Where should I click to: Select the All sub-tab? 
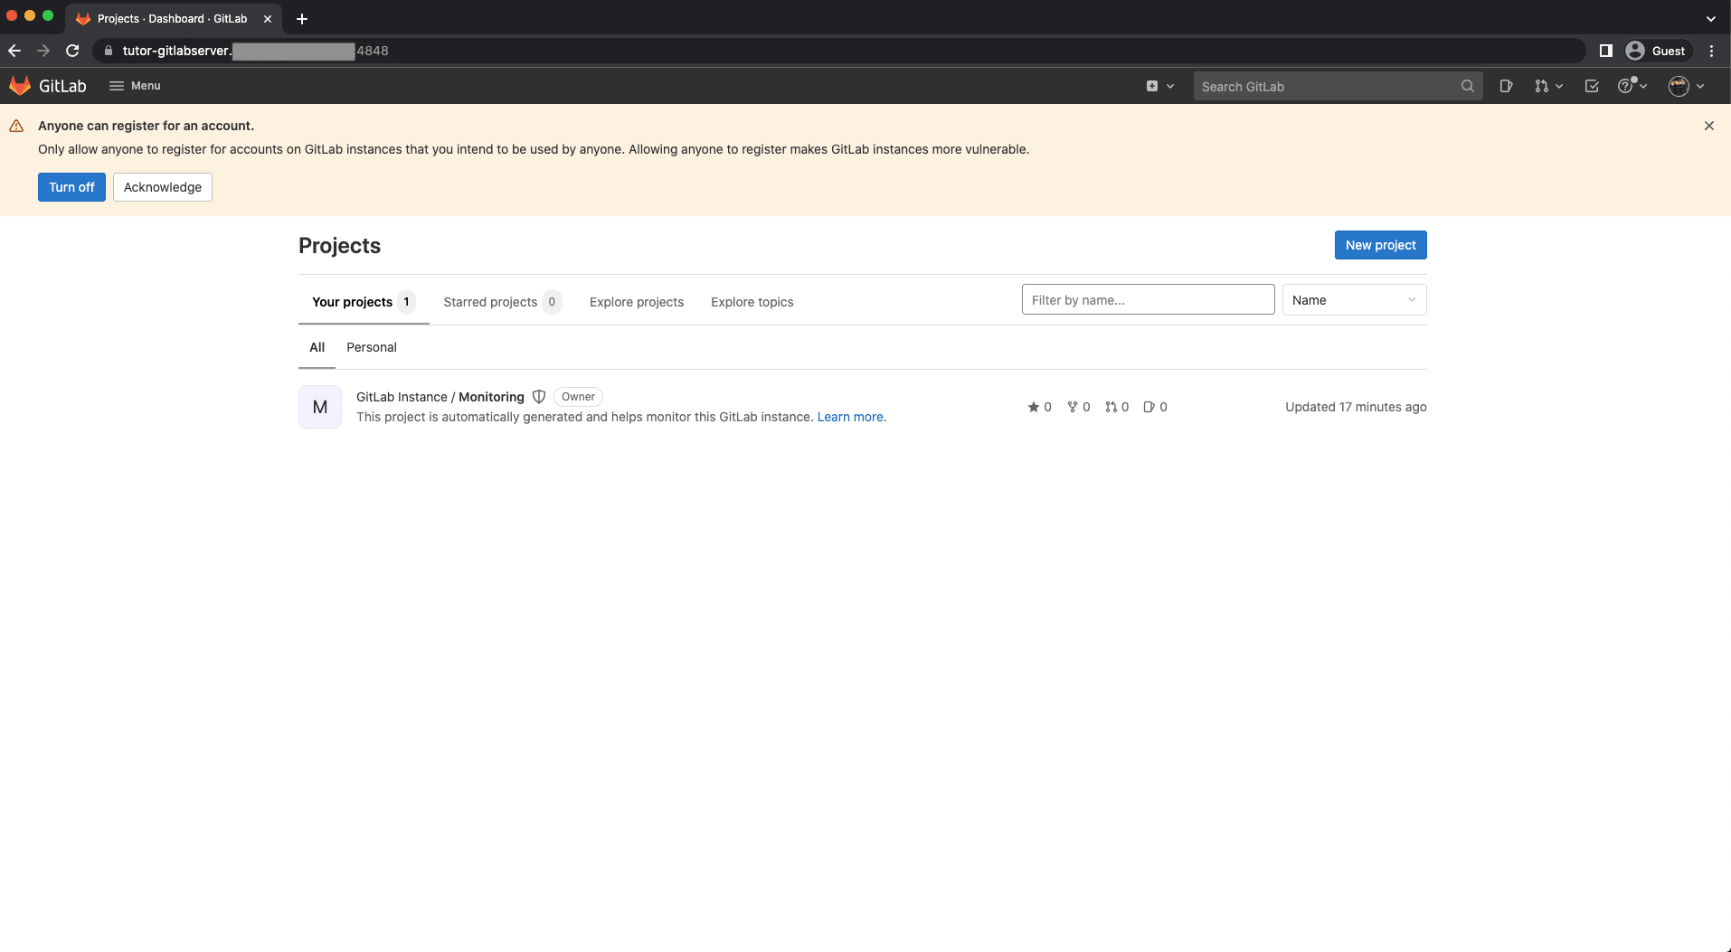pyautogui.click(x=317, y=347)
